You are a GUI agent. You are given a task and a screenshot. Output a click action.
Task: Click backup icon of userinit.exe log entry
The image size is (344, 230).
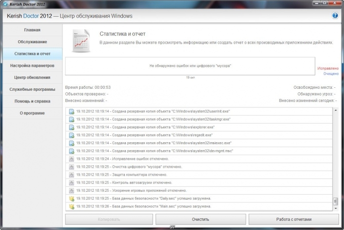[71, 111]
